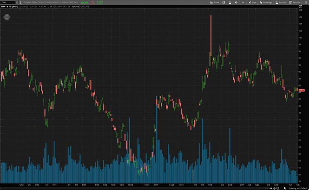
Task: Click the green 84.49 last price quote
Action: [x=84, y=2]
